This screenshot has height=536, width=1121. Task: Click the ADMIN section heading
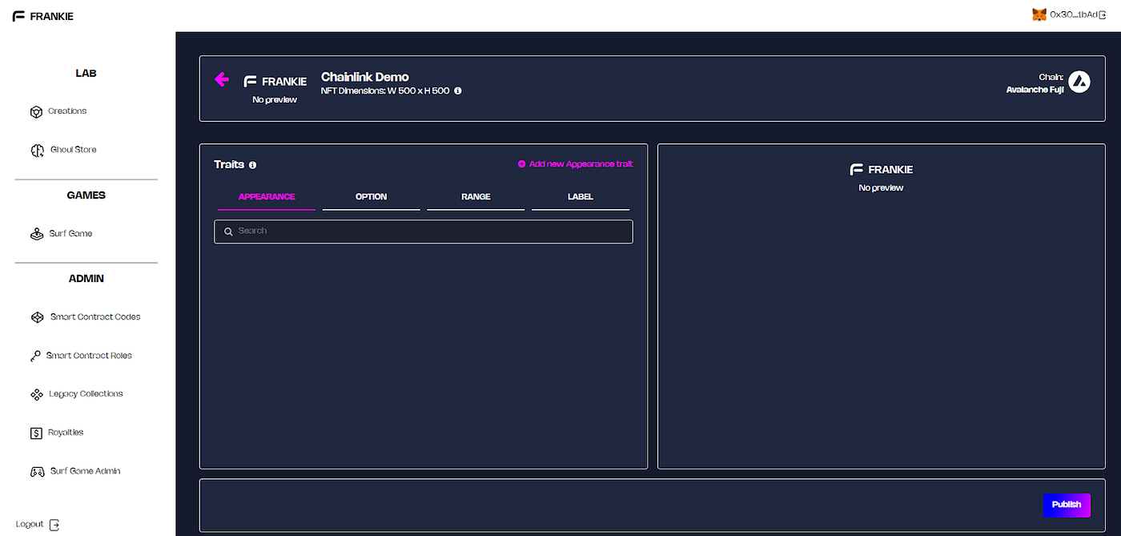coord(86,279)
